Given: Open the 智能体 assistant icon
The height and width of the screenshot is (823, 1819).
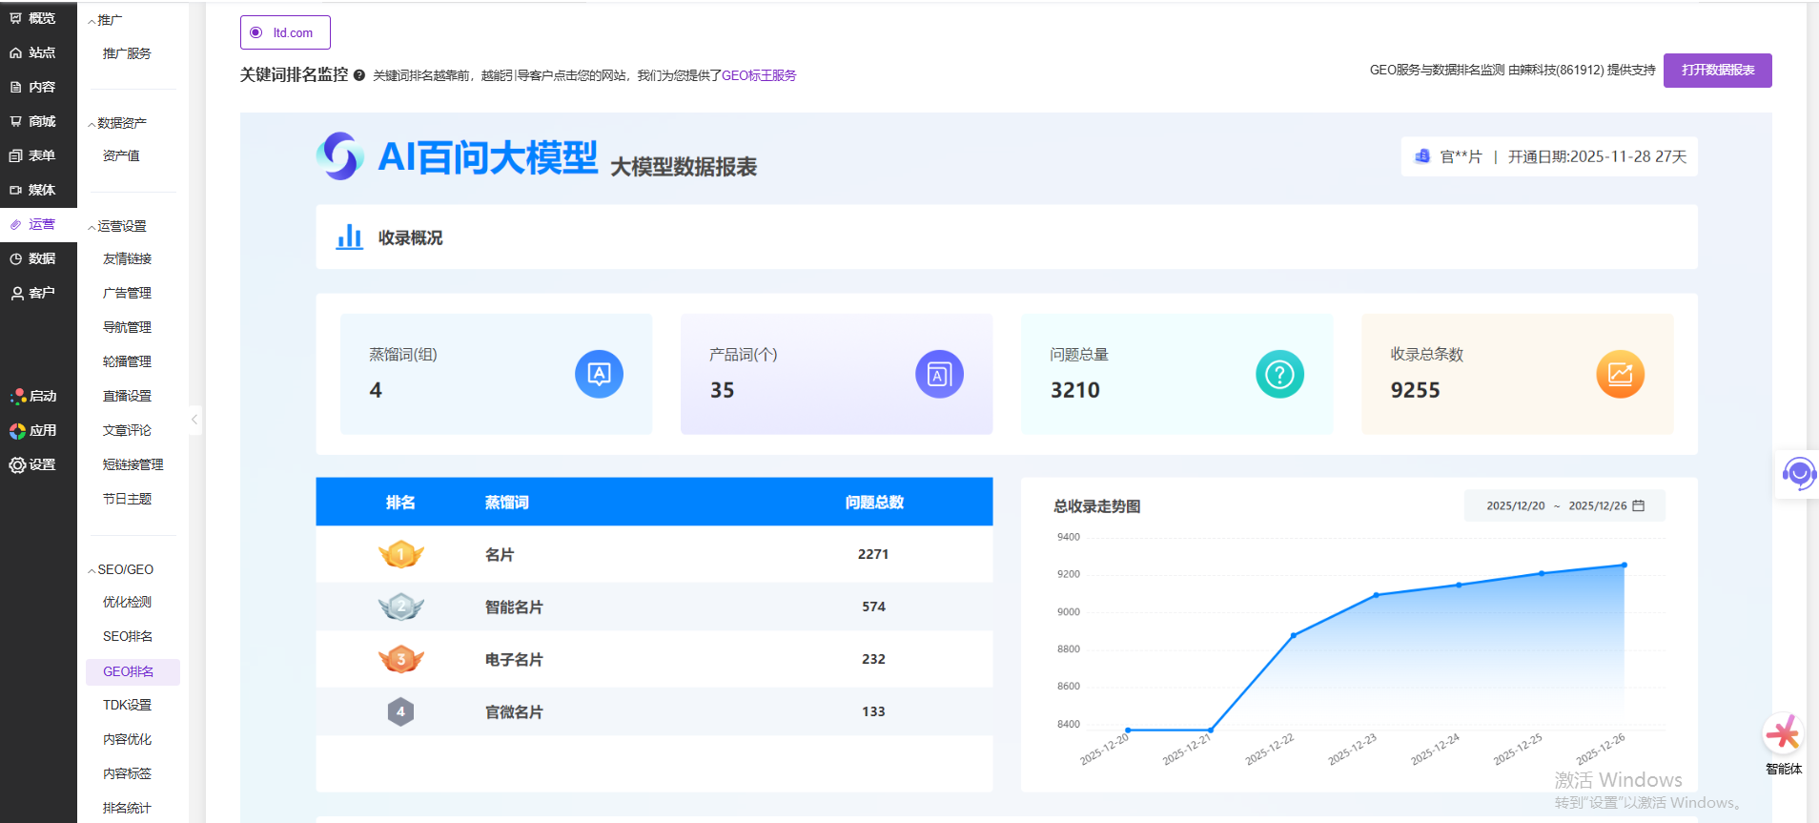Looking at the screenshot, I should click(1783, 734).
